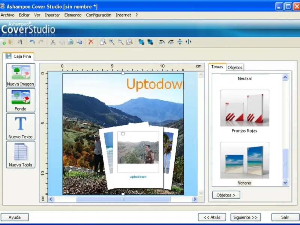Add a new image with Nueva Imagen
Viewport: 300px width, 225px height.
[x=21, y=75]
